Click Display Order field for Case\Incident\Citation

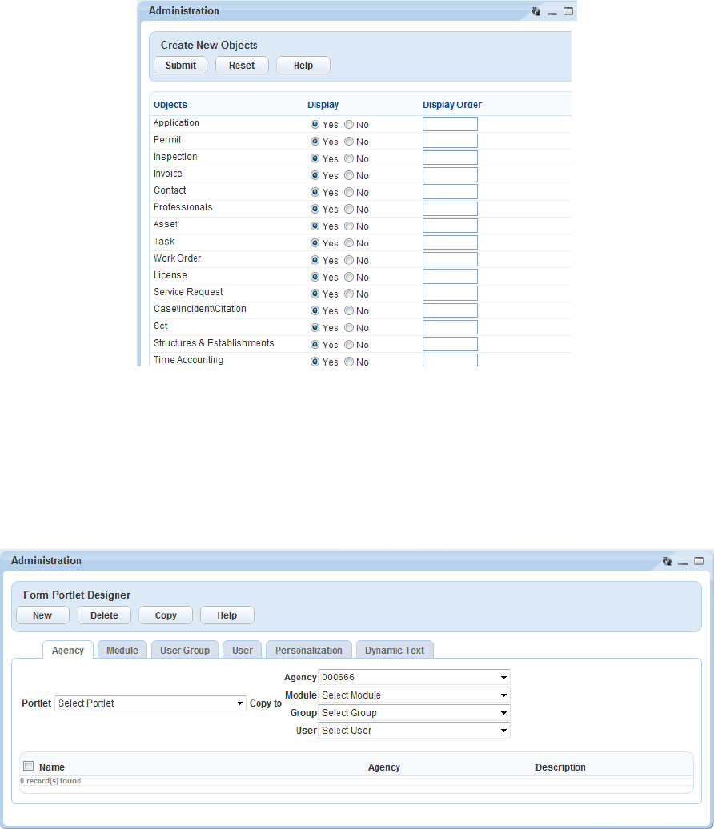450,310
